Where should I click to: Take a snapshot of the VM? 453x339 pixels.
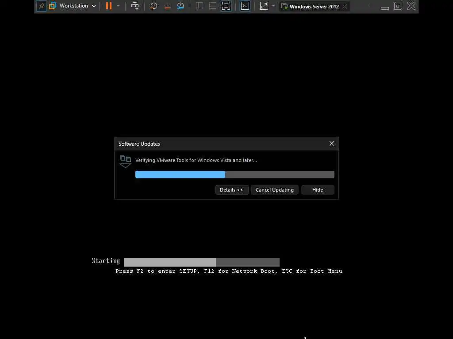pos(154,6)
